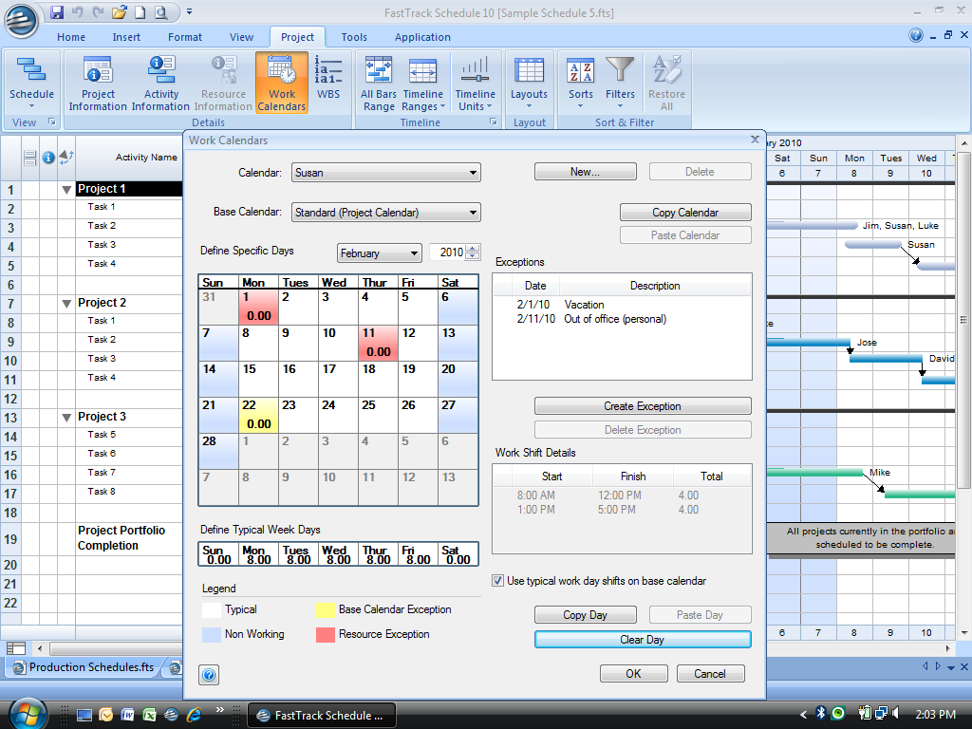Image resolution: width=972 pixels, height=729 pixels.
Task: Click the dialog help question icon
Action: tap(210, 675)
